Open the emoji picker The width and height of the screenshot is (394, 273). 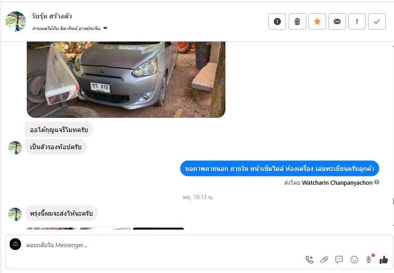[x=354, y=260]
